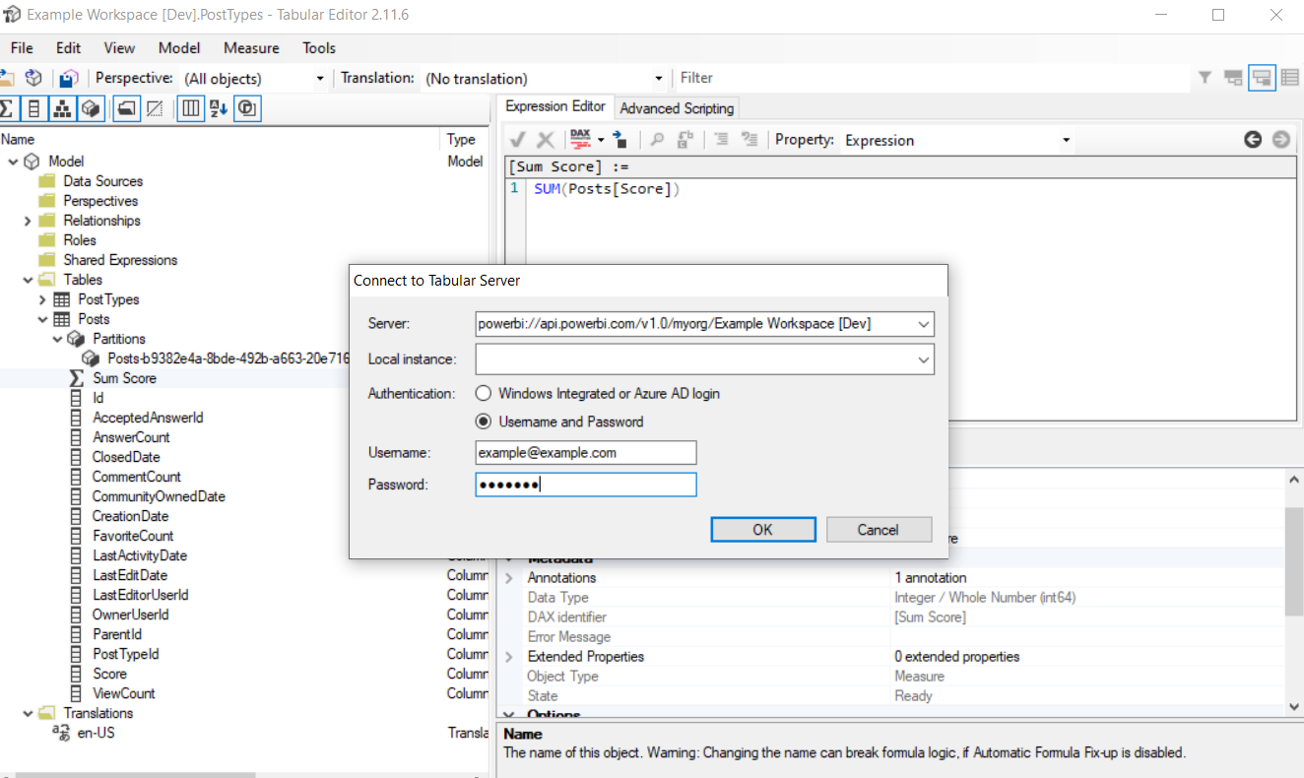The width and height of the screenshot is (1304, 778).
Task: Collapse the Model tree node
Action: point(12,162)
